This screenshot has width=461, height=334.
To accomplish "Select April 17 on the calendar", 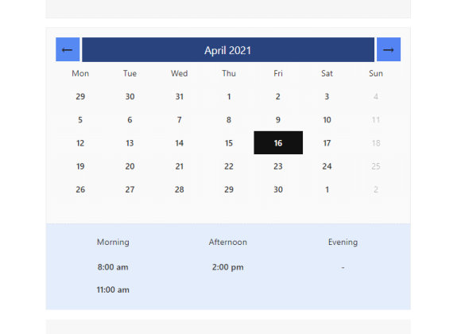I will (327, 143).
